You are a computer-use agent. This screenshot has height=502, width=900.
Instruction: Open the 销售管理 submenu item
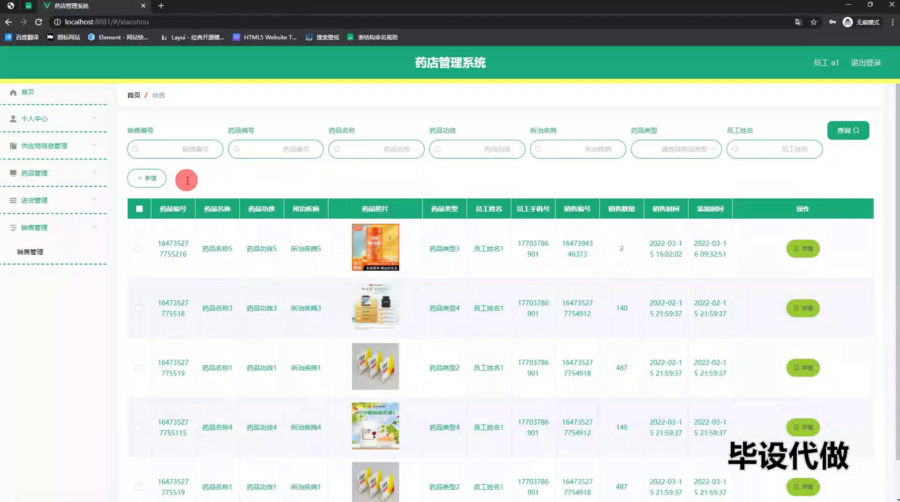tap(30, 252)
